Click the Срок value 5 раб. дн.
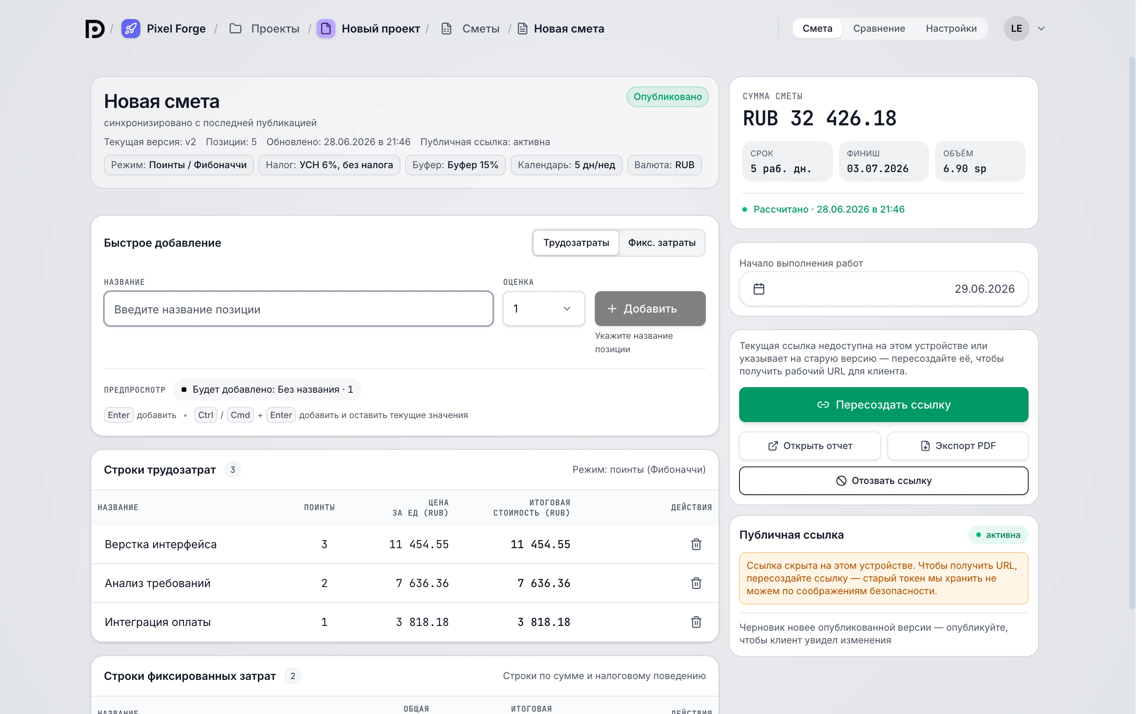 click(x=780, y=169)
